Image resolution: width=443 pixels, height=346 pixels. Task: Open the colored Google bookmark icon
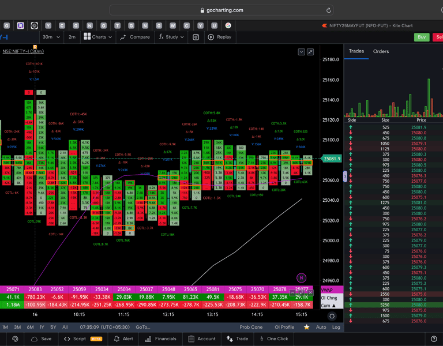point(228,26)
